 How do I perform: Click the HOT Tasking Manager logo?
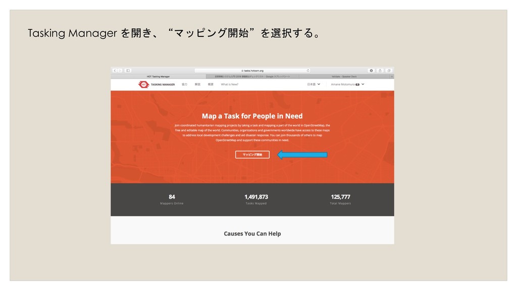157,84
